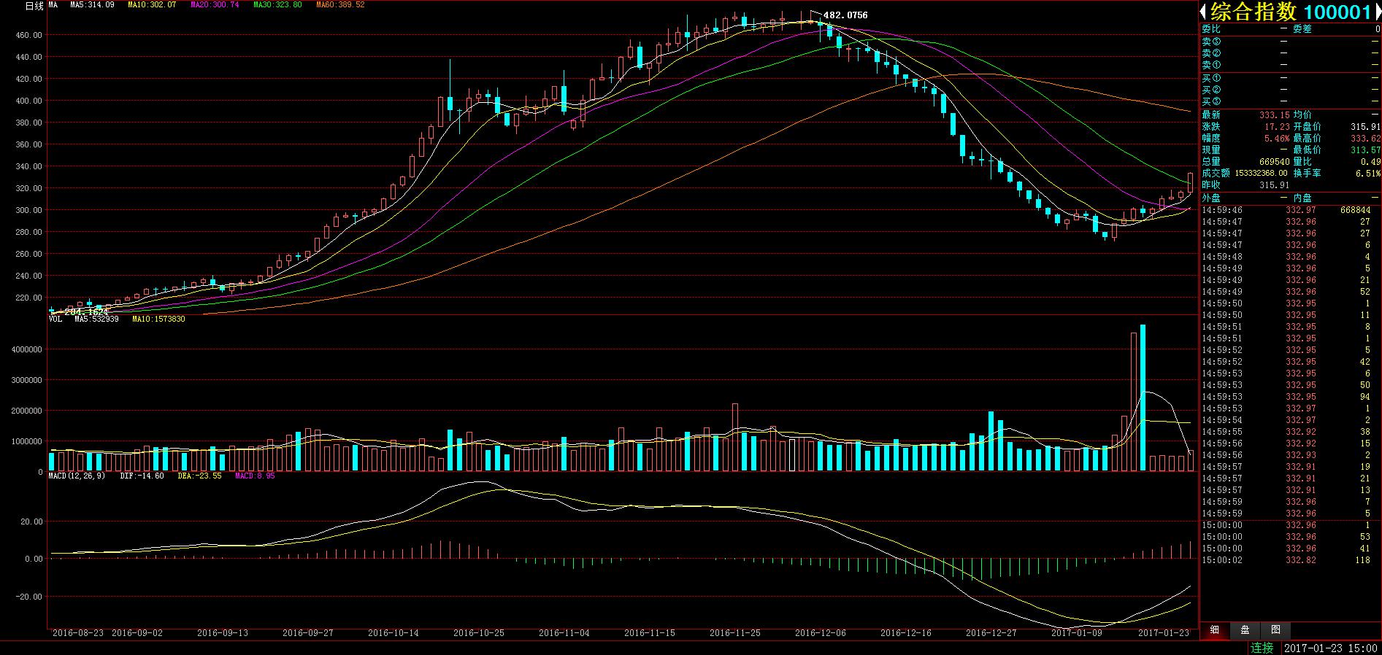This screenshot has height=655, width=1382.
Task: Click the 外盘 label
Action: (x=1210, y=198)
